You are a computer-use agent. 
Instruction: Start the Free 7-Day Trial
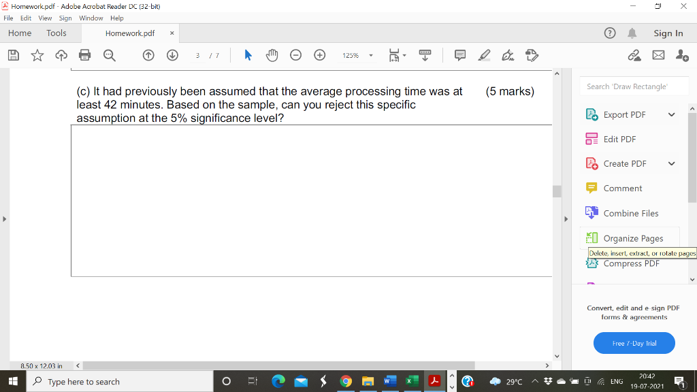point(634,343)
